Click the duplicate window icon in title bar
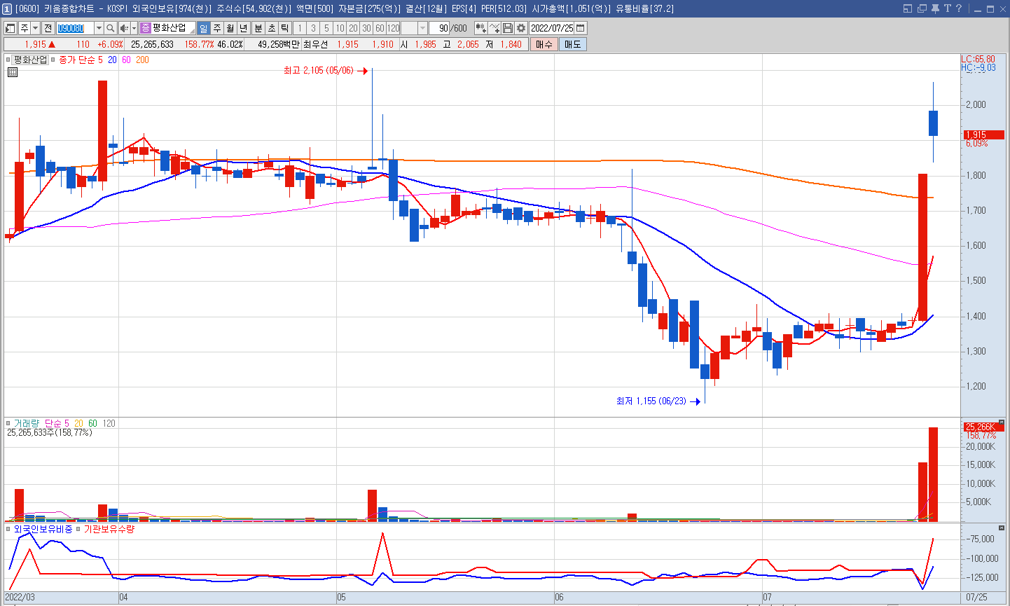1010x606 pixels. point(922,8)
